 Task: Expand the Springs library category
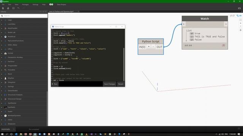point(2,87)
